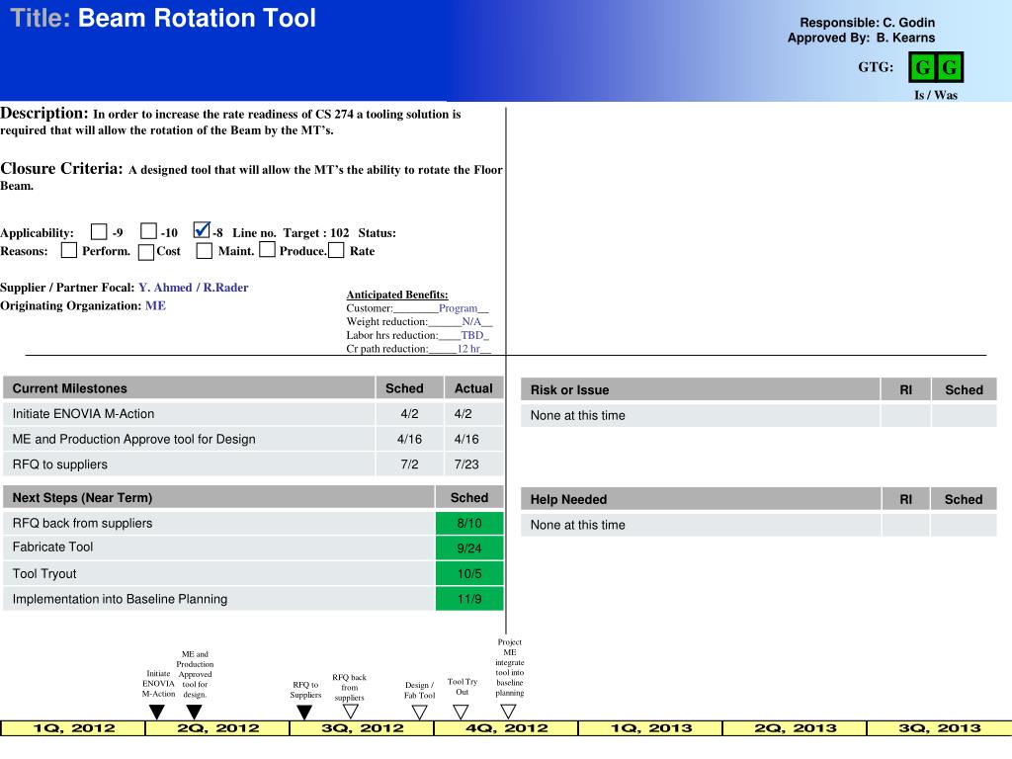Screen dimensions: 1012x759
Task: Select the 1Q, 2013 timeline segment
Action: 650,728
